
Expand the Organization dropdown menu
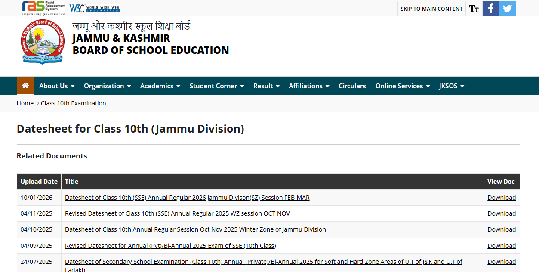[x=107, y=86]
